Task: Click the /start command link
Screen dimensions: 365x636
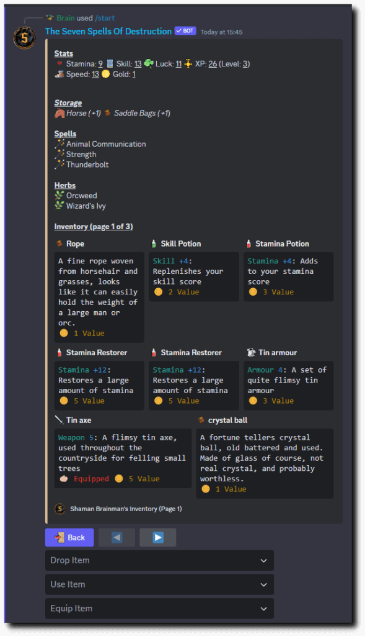Action: point(105,18)
